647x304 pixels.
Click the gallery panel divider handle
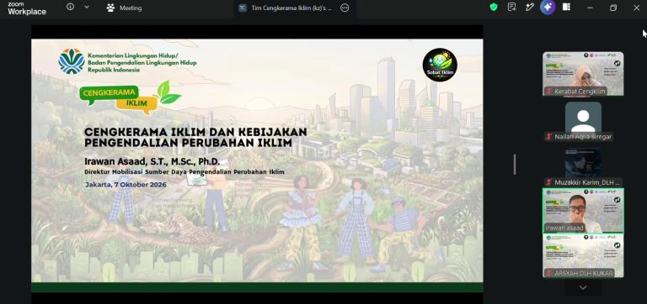[515, 165]
